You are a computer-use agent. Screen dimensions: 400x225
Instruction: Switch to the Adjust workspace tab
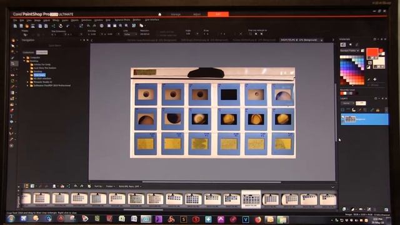[197, 14]
